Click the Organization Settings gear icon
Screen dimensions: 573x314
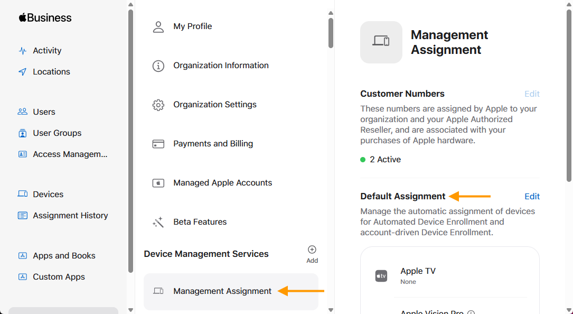158,105
